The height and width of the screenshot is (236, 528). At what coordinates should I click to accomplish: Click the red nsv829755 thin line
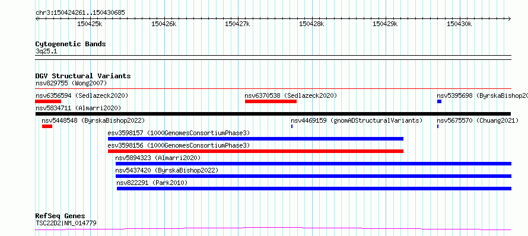point(273,89)
